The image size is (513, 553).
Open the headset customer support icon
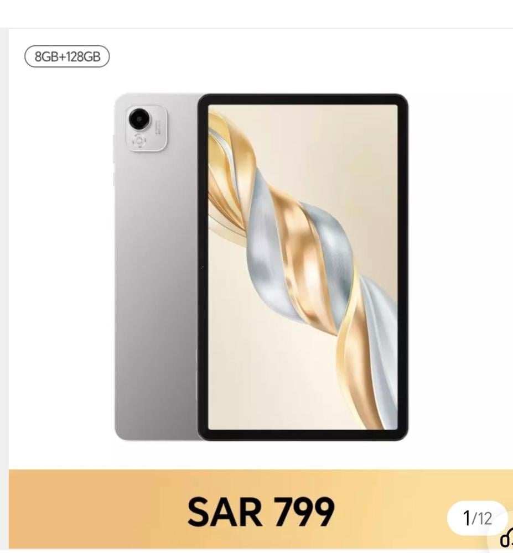pos(506,540)
